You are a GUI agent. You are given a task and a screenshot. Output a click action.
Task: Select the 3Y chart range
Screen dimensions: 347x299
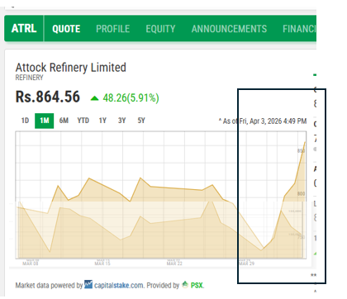pyautogui.click(x=121, y=121)
